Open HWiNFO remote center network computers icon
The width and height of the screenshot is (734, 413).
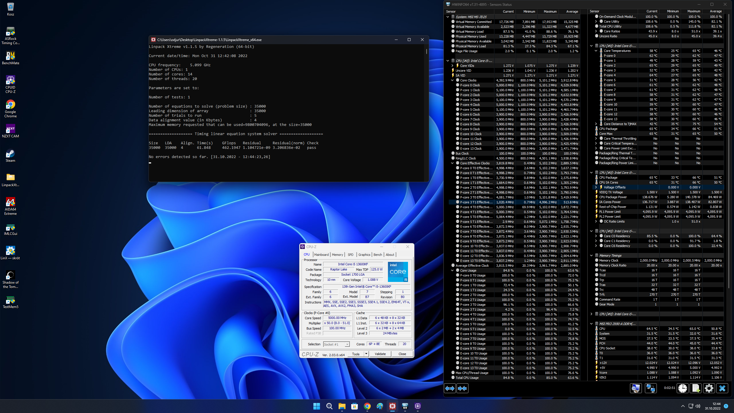651,388
